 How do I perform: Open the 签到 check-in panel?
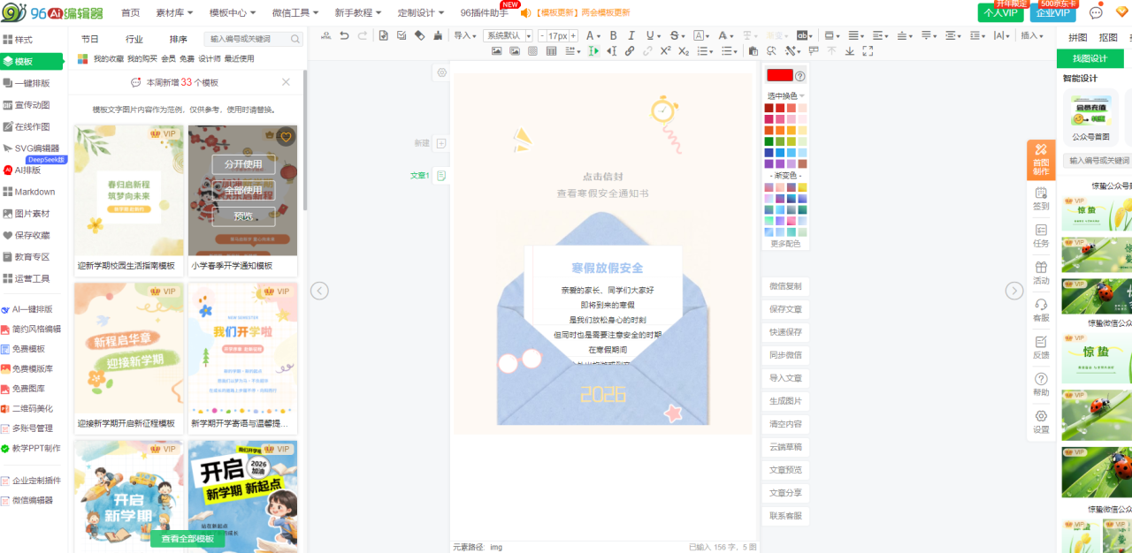(x=1041, y=199)
